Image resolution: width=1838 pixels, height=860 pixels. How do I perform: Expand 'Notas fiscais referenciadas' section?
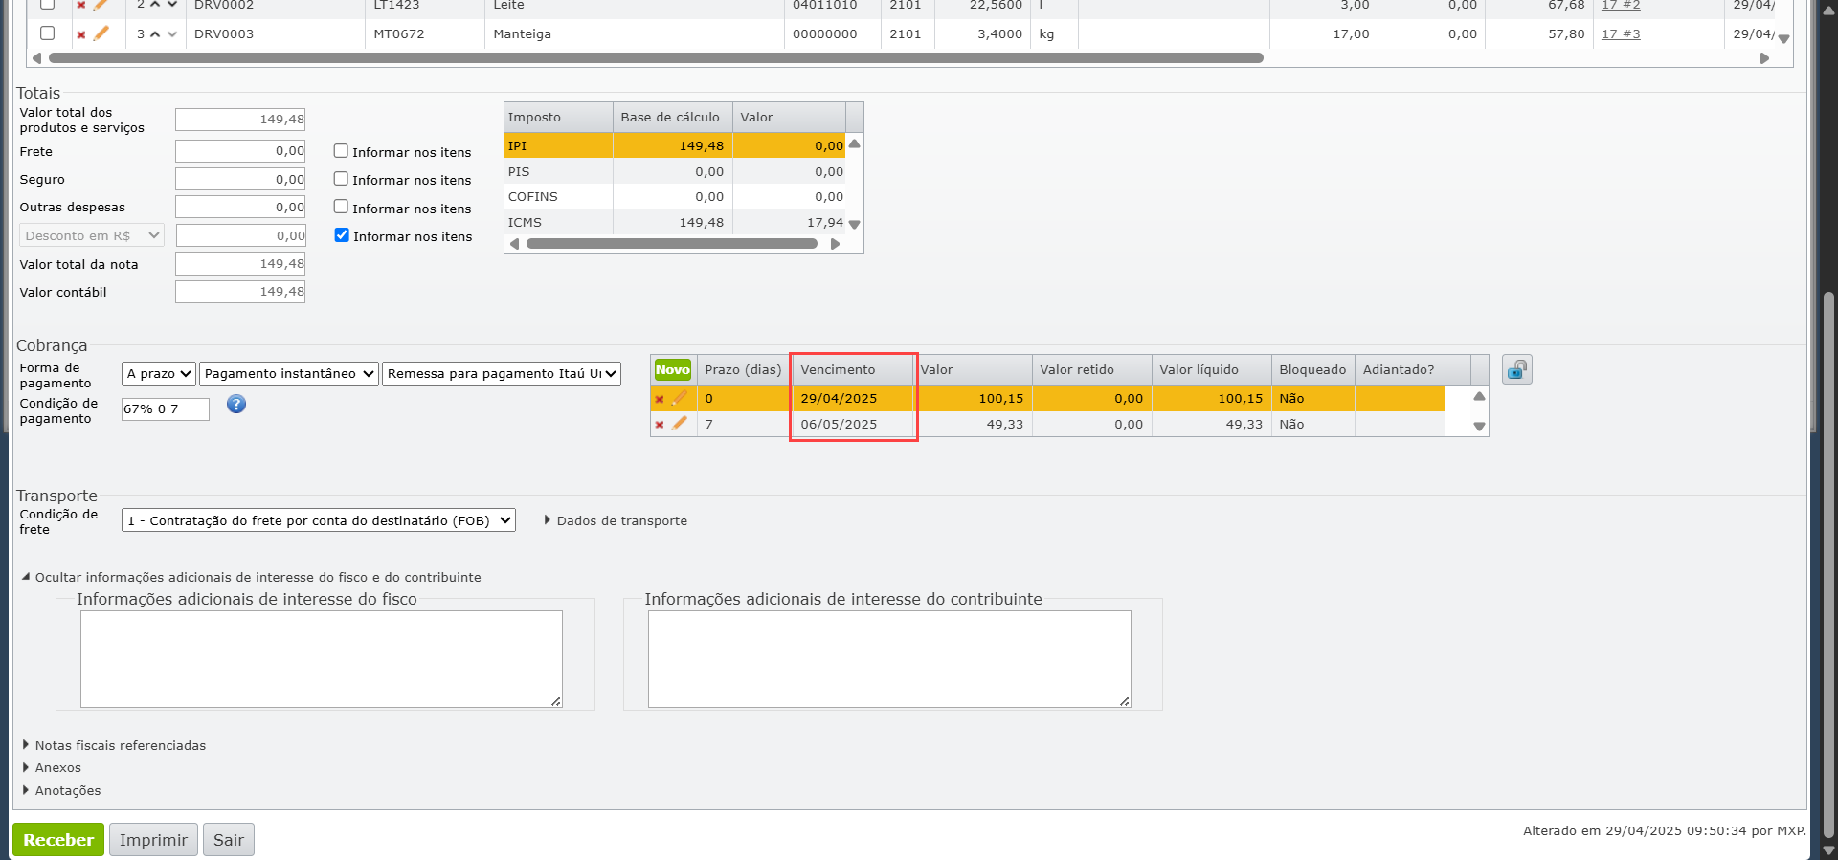[114, 746]
